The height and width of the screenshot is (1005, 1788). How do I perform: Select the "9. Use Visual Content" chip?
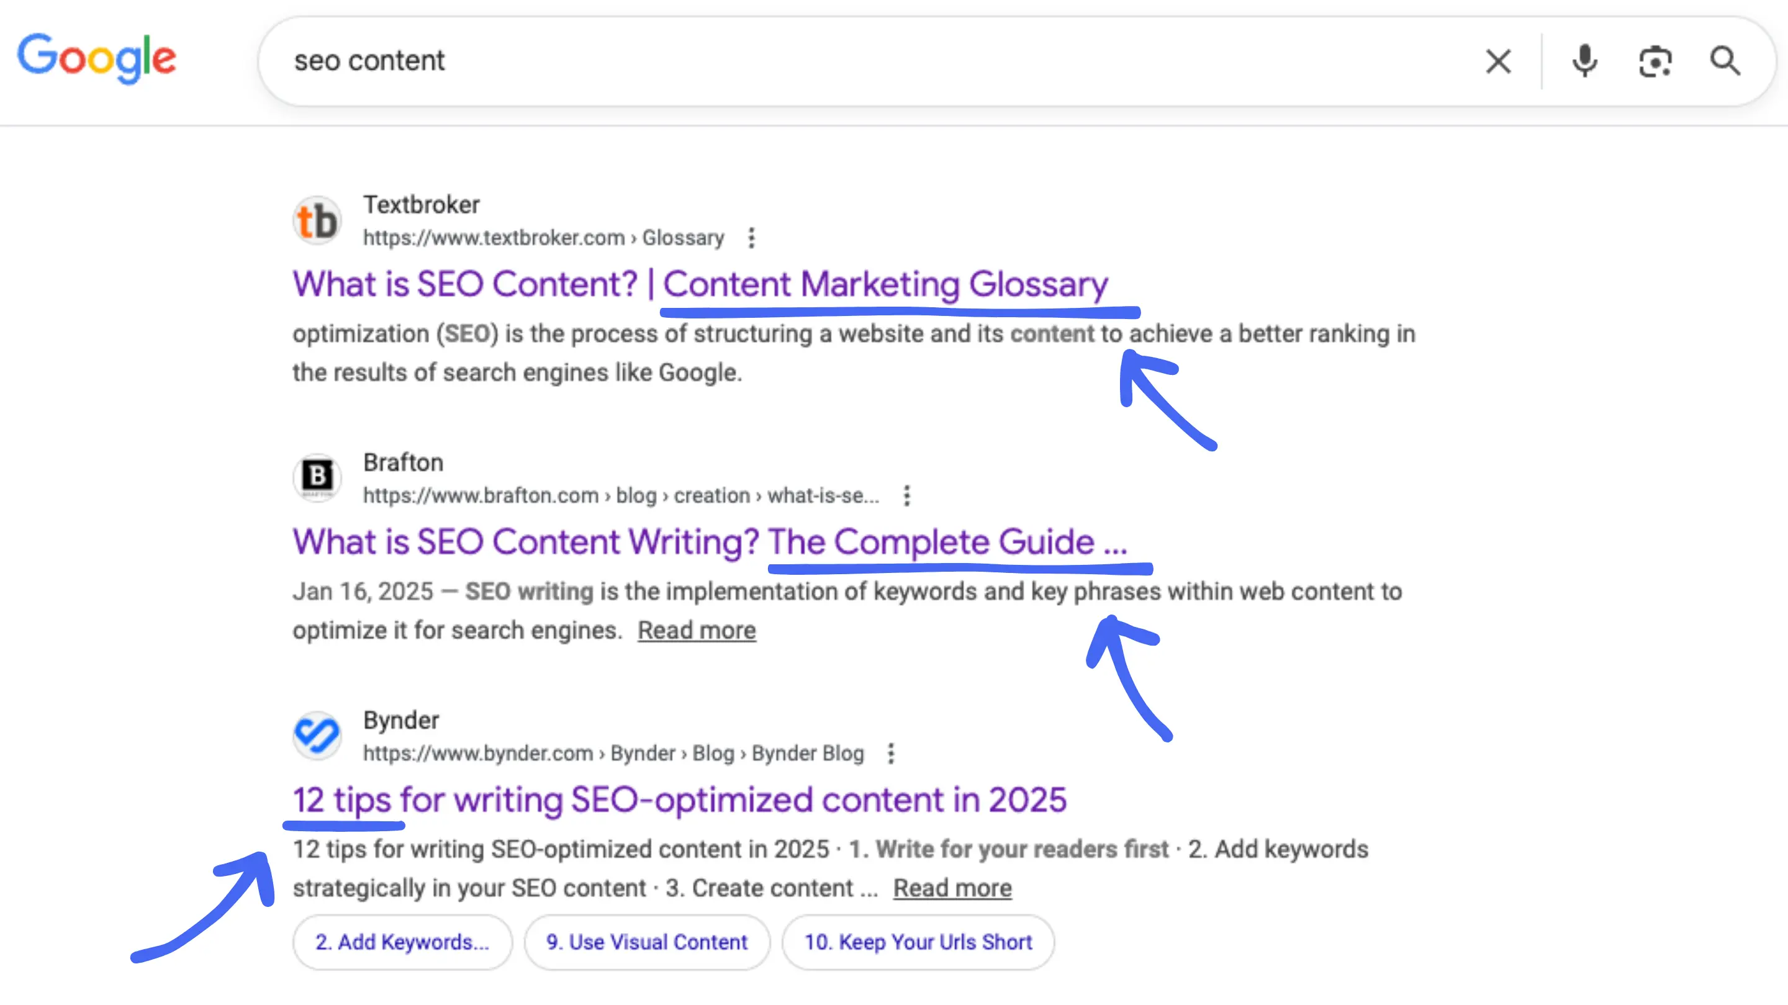[x=646, y=942]
